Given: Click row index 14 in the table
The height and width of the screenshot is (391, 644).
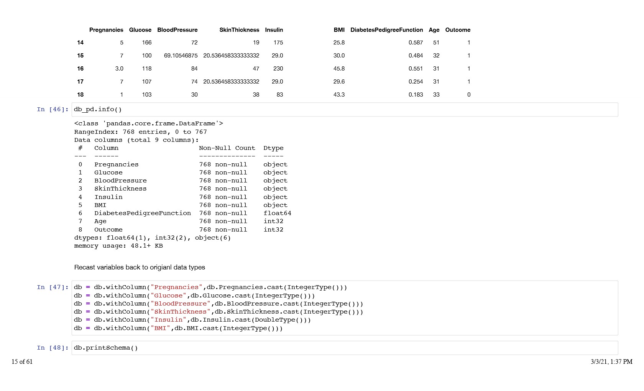Looking at the screenshot, I should pyautogui.click(x=80, y=43).
